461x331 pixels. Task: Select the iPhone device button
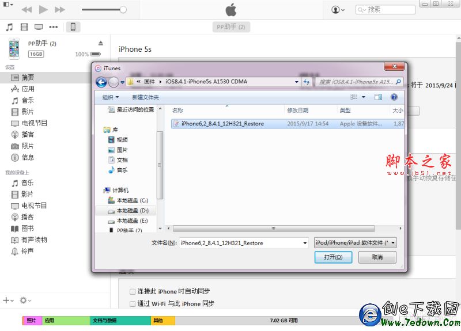tap(73, 27)
